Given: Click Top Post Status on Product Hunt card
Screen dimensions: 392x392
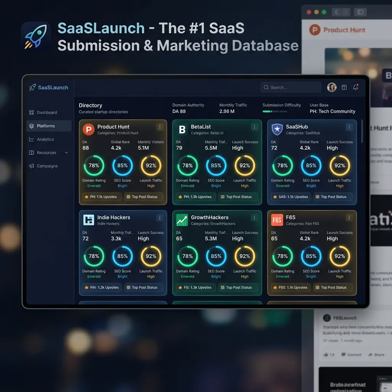Looking at the screenshot, I should [144, 197].
